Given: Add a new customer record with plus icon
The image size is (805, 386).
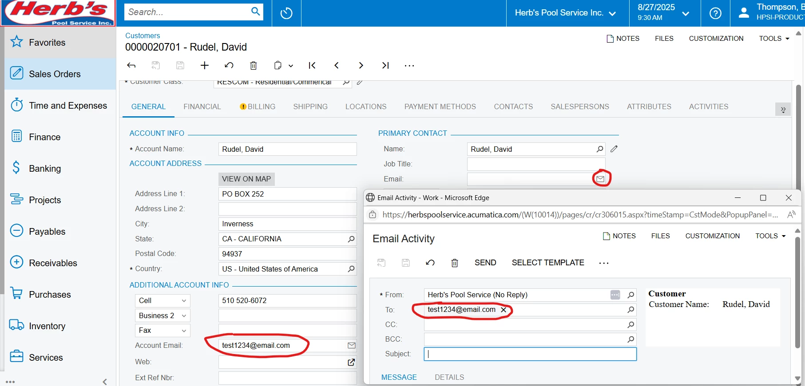Looking at the screenshot, I should 205,66.
